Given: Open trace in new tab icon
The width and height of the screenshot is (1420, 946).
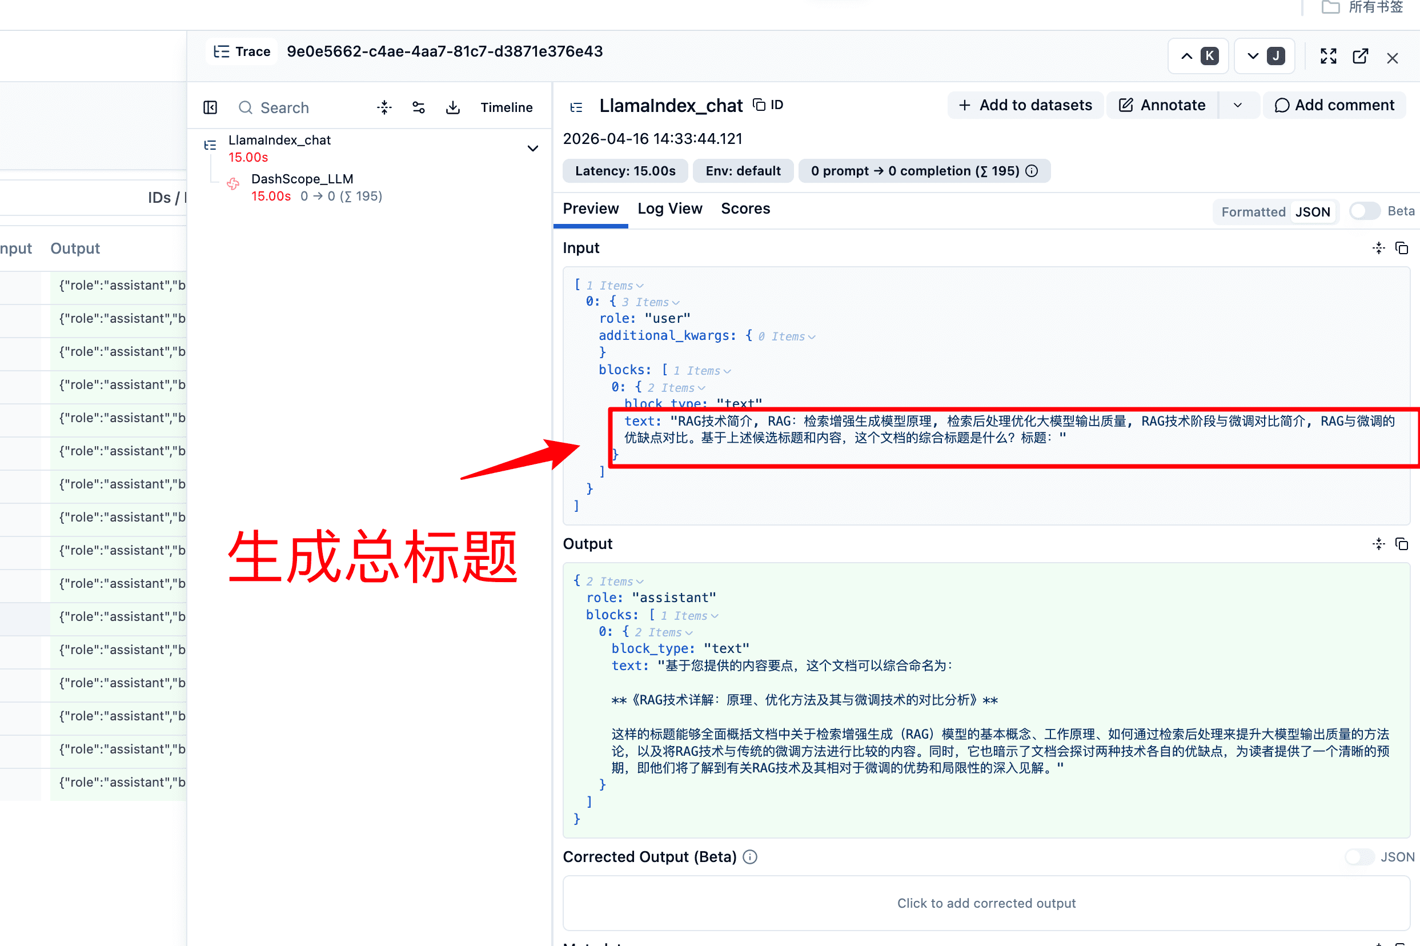Looking at the screenshot, I should 1360,57.
